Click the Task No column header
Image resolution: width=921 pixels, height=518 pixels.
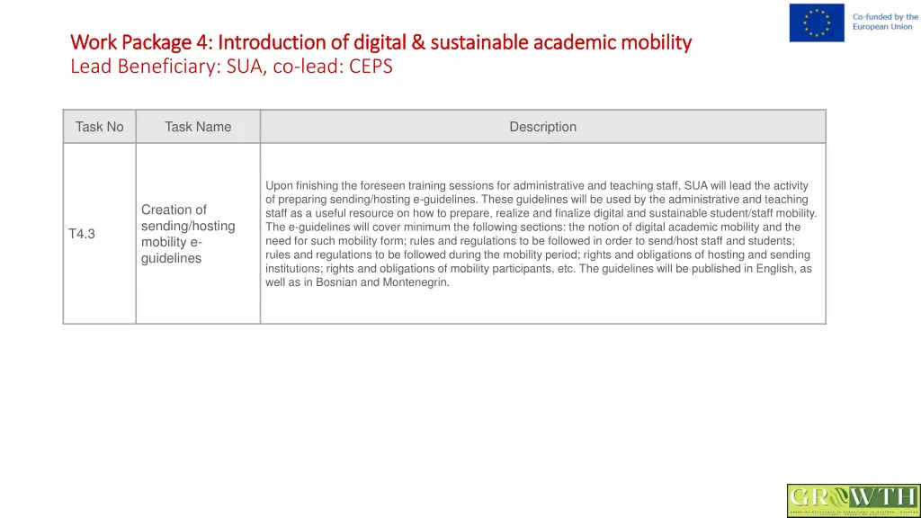pyautogui.click(x=99, y=127)
